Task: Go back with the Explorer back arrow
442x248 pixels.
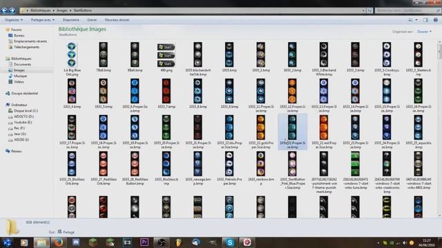Action: tap(4, 10)
